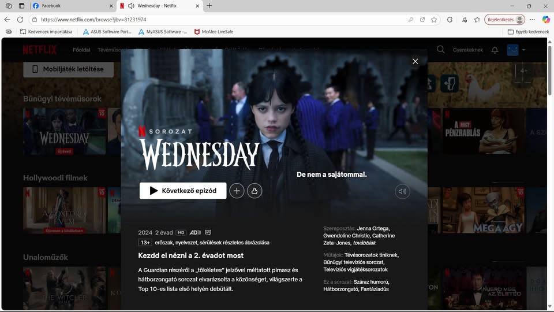Open the Száraz humorú tag link
Viewport: 554px width, 312px height.
pos(371,282)
